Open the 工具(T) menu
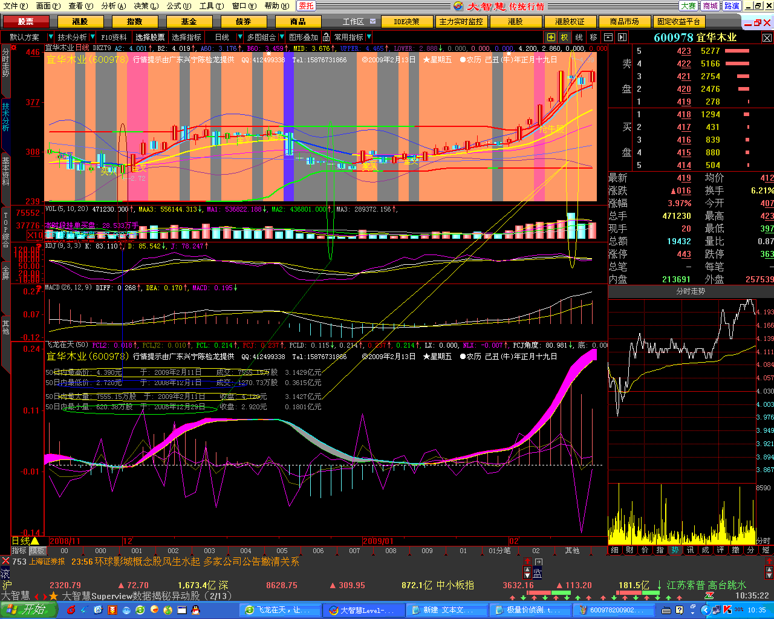The image size is (774, 619). (211, 5)
